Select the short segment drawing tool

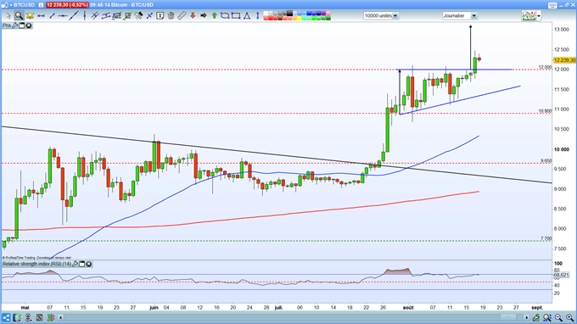point(52,16)
